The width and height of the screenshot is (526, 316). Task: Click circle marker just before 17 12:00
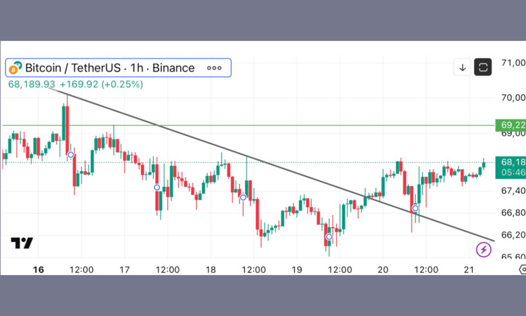click(157, 187)
